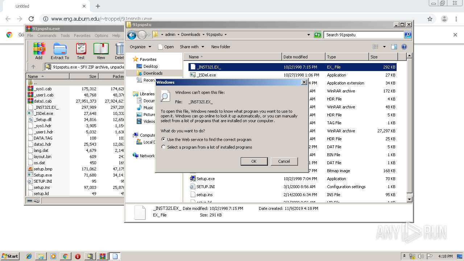This screenshot has width=464, height=261.
Task: Click volume icon in system tray
Action: point(420,256)
